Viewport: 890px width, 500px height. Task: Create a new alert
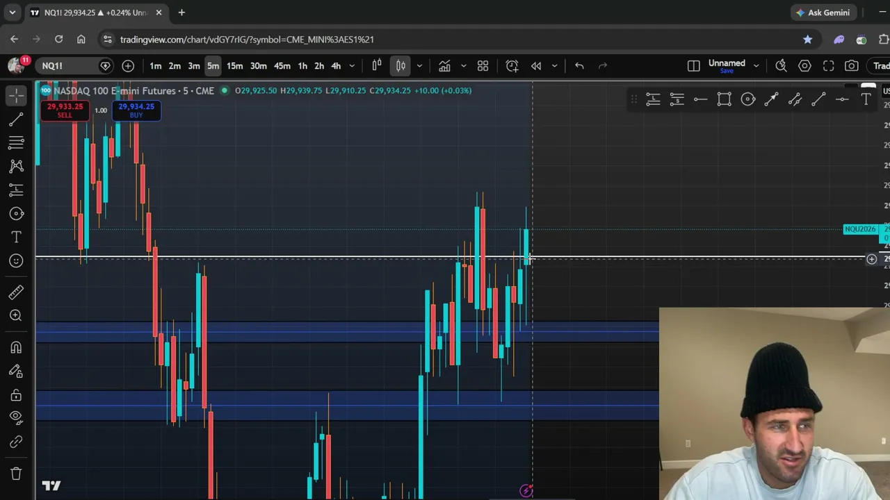click(x=512, y=66)
